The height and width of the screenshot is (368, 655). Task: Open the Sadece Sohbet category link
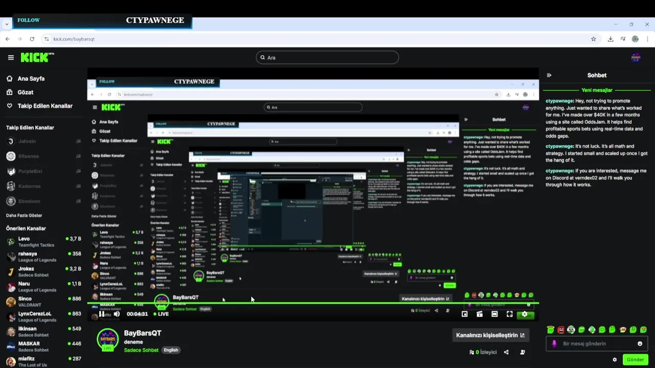pyautogui.click(x=141, y=350)
